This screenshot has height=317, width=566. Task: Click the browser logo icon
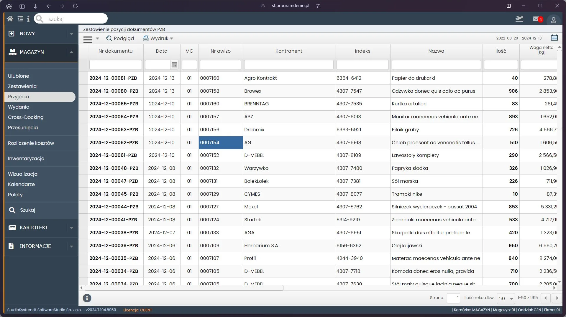pyautogui.click(x=9, y=6)
